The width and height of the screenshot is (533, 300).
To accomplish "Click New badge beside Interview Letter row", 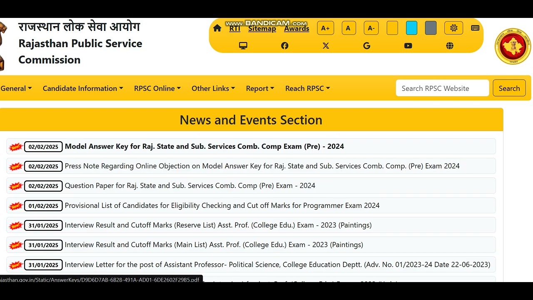I will click(16, 265).
